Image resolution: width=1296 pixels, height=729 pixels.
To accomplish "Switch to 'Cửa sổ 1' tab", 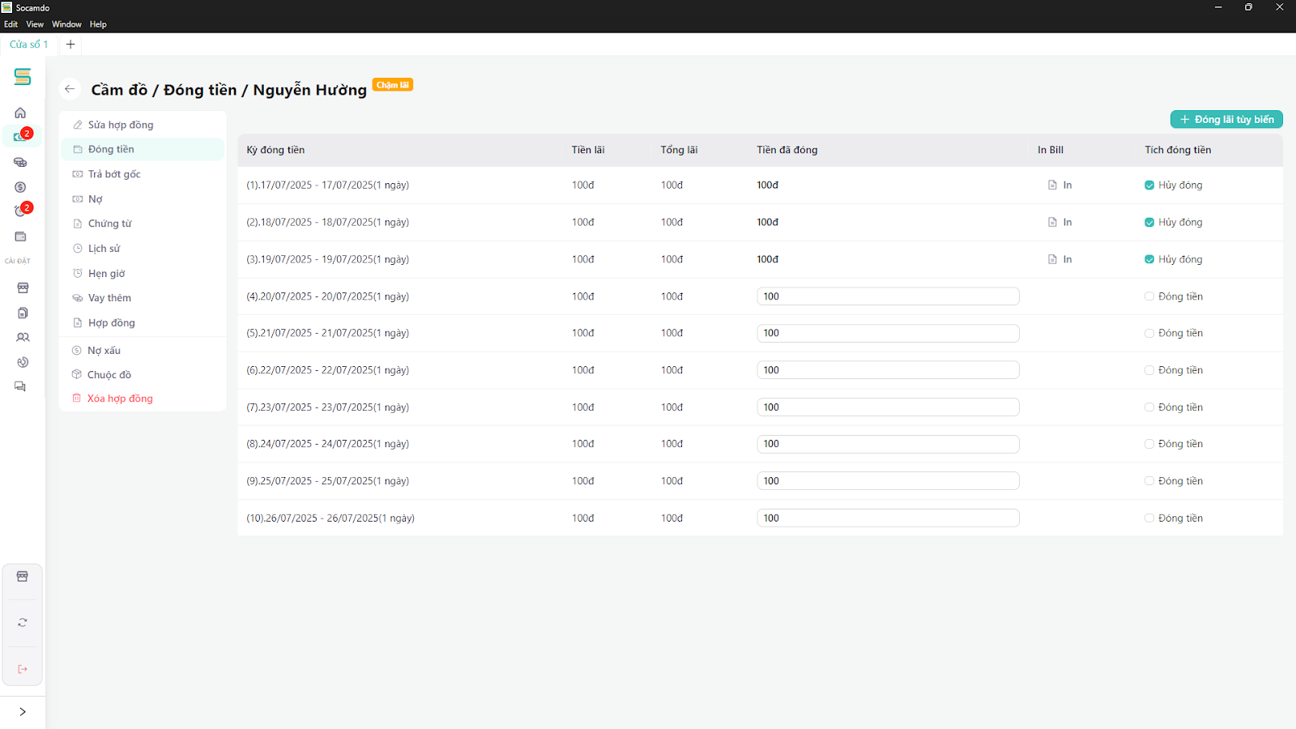I will coord(29,45).
